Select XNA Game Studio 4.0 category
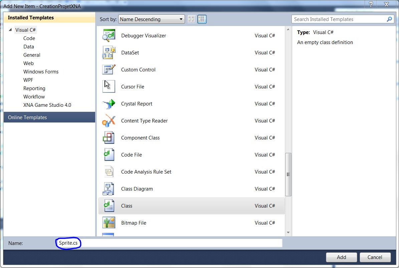Viewport: 399px width, 268px height. 47,105
